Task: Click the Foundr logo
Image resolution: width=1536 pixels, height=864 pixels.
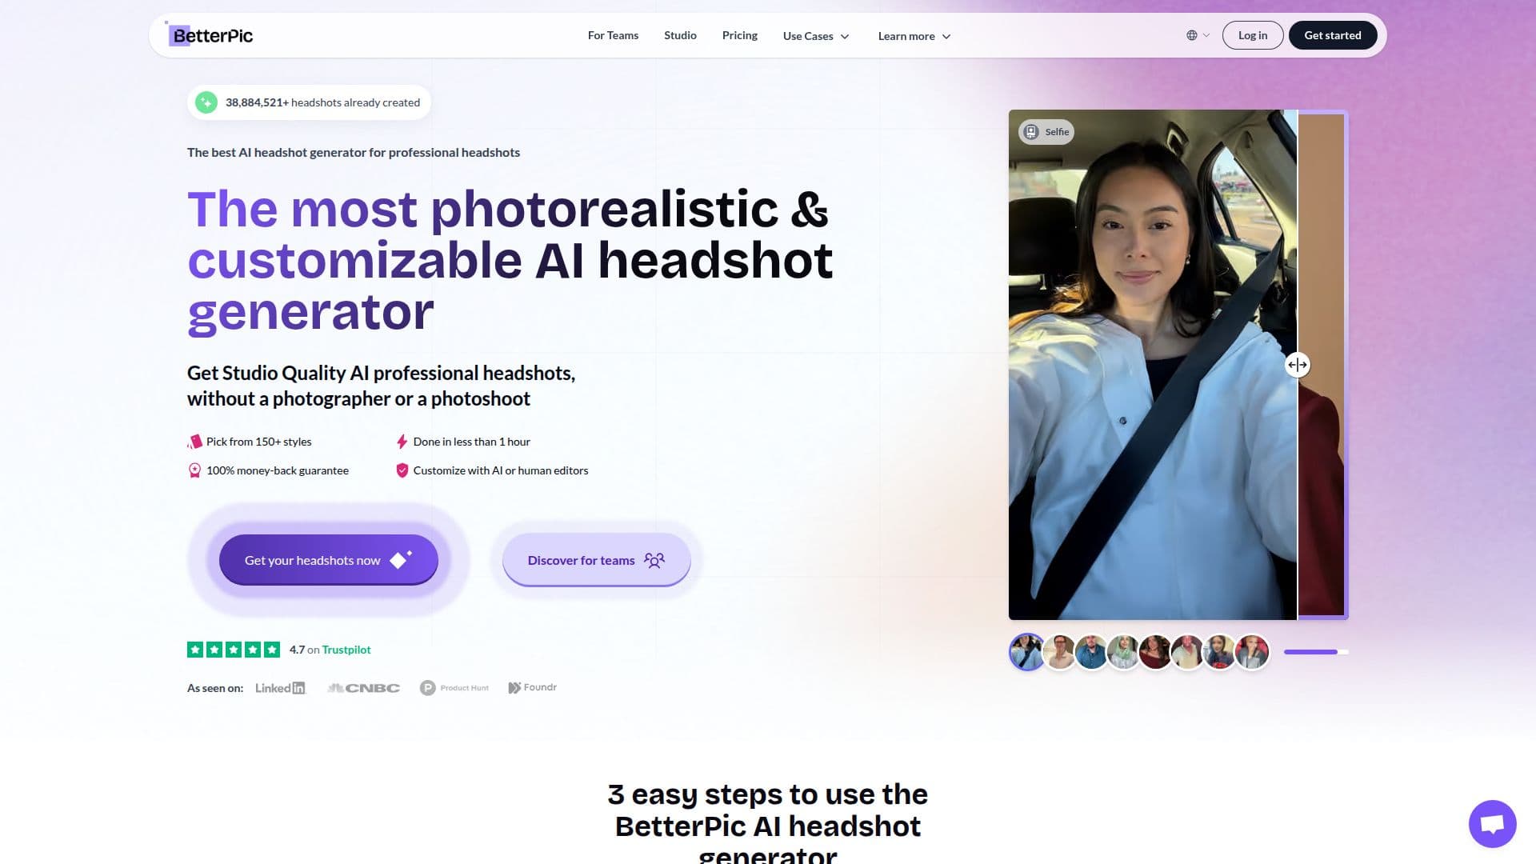Action: pos(532,687)
